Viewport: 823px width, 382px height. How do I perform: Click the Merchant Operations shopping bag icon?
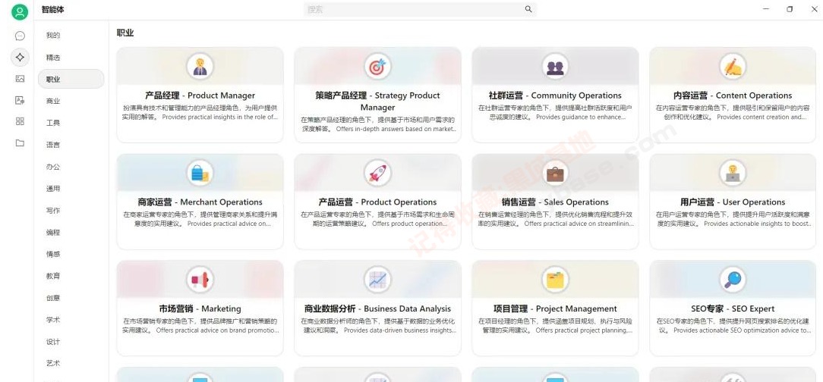[200, 173]
